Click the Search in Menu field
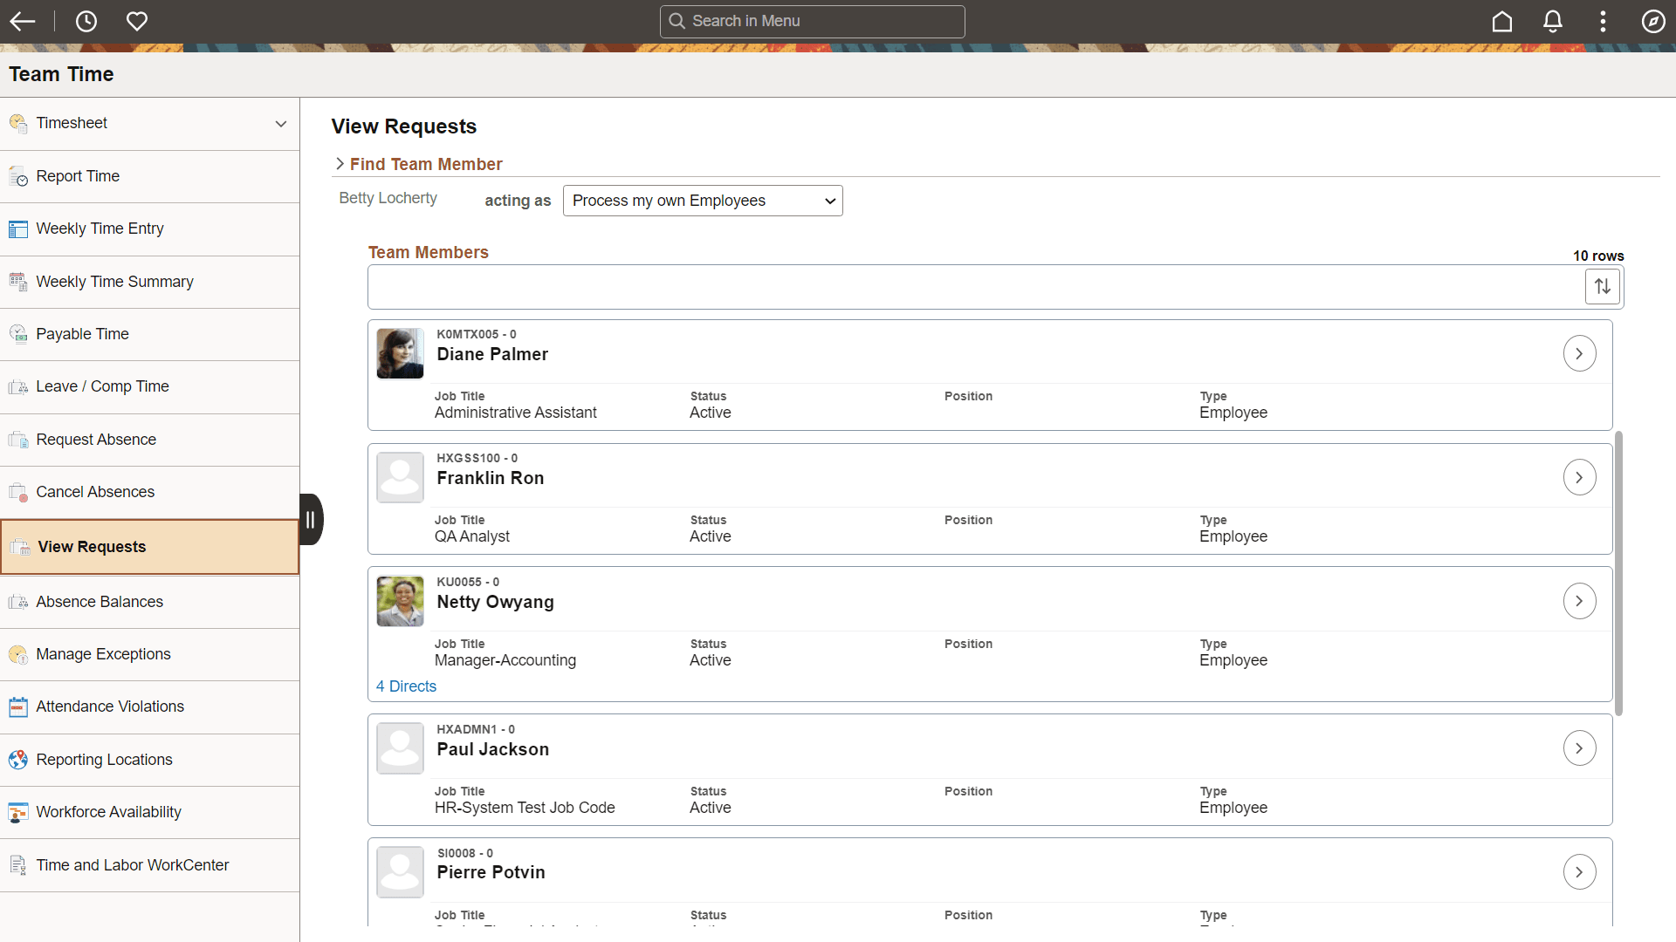The image size is (1676, 942). pos(812,21)
